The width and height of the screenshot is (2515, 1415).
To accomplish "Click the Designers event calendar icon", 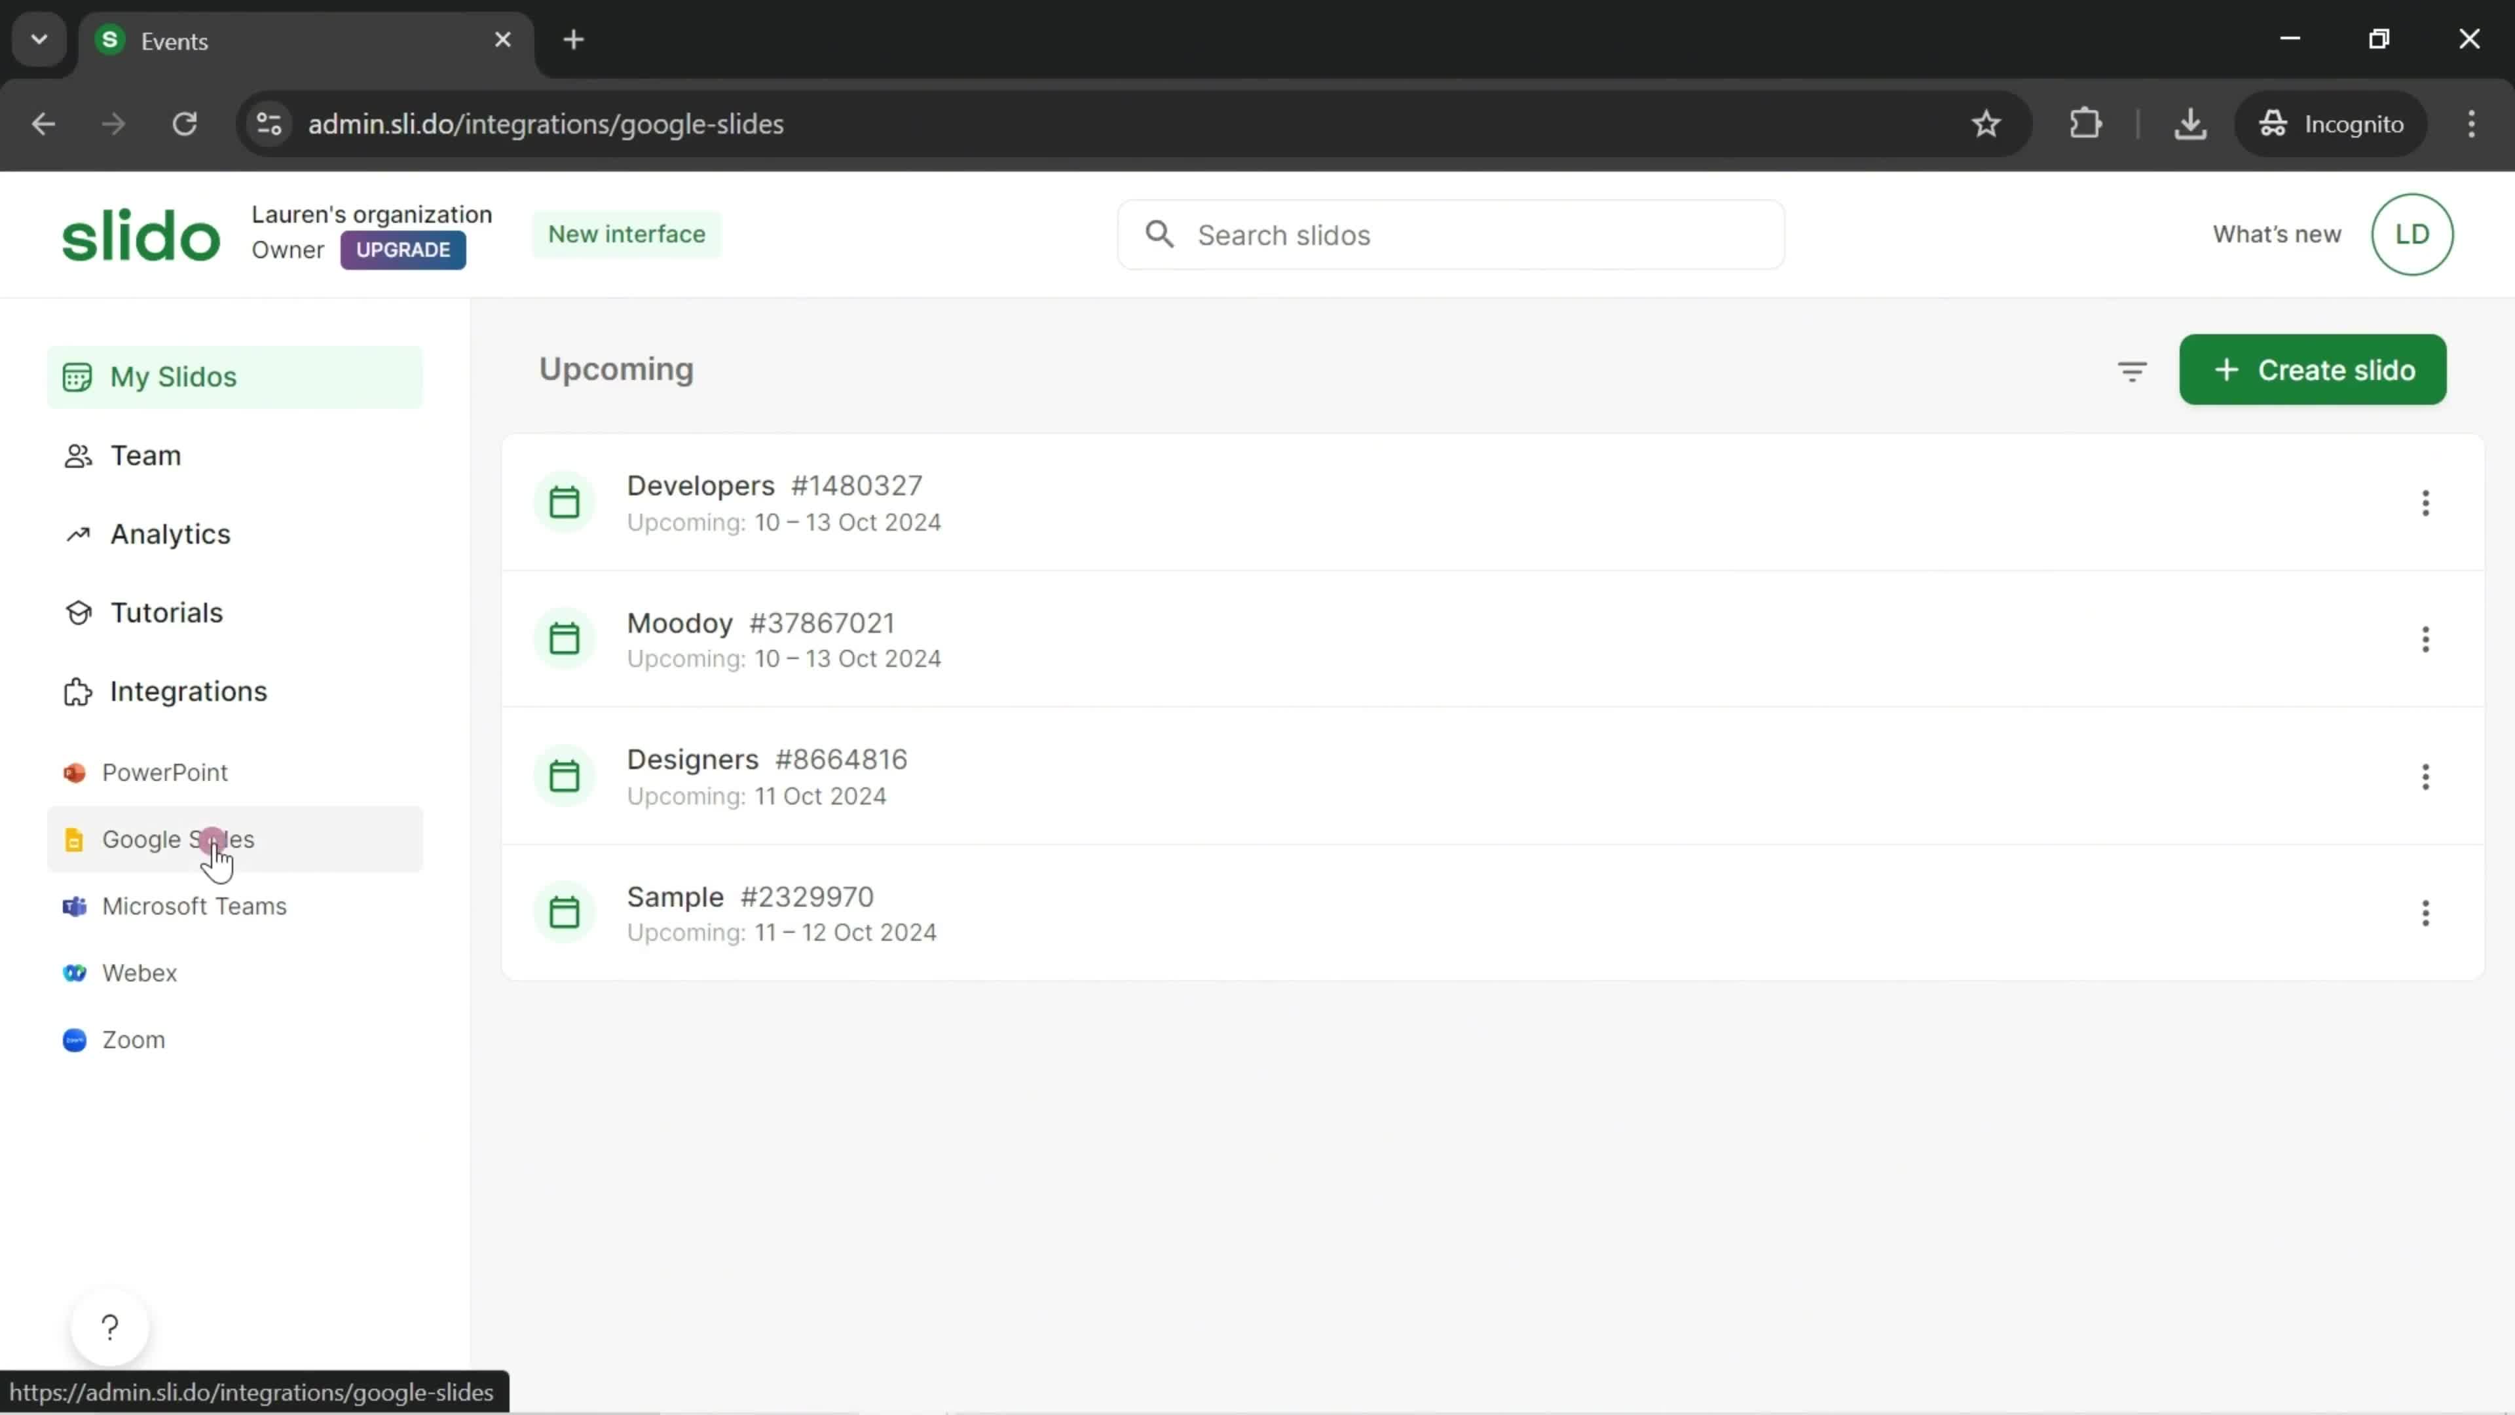I will pyautogui.click(x=563, y=776).
